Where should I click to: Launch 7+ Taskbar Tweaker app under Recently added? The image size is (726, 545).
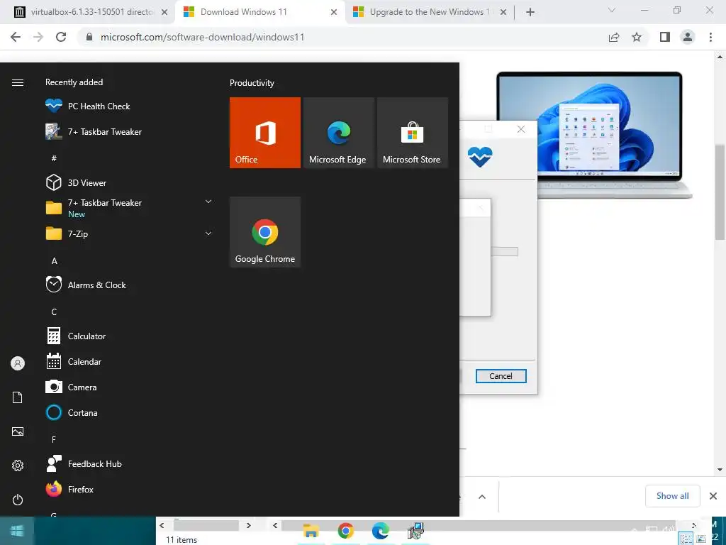94,131
